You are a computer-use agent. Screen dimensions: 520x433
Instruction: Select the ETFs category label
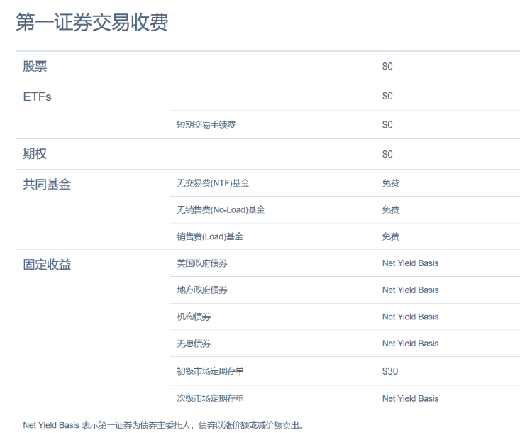[37, 97]
